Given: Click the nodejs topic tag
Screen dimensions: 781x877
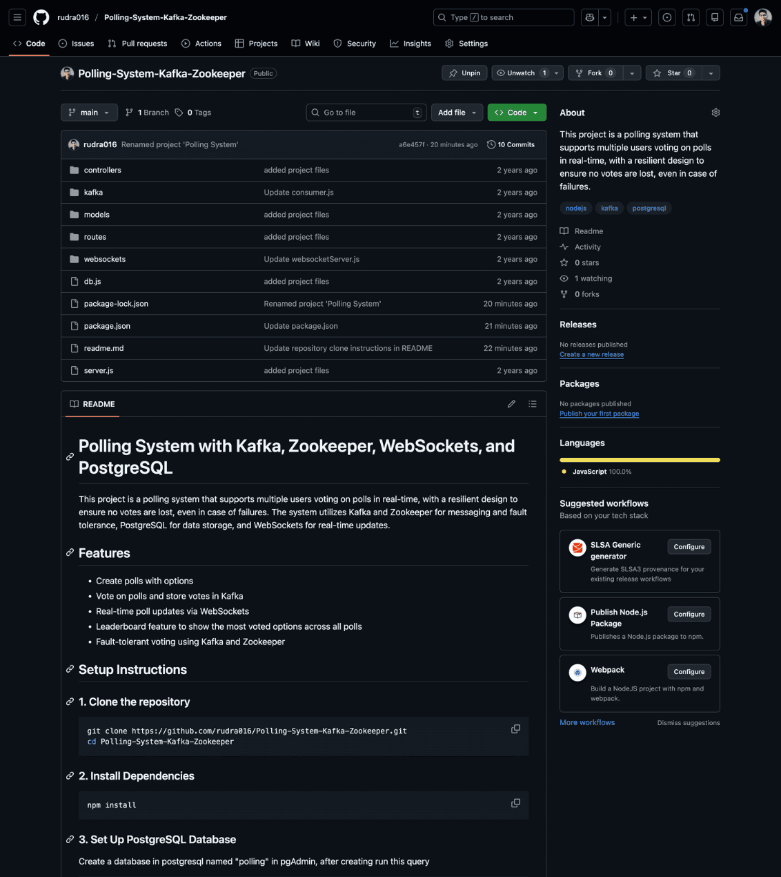Looking at the screenshot, I should 576,208.
